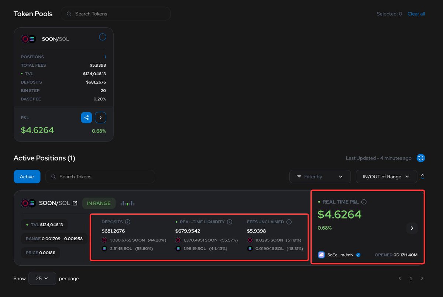Open SOON/SOL pool card arrow button
The height and width of the screenshot is (297, 443).
pyautogui.click(x=100, y=118)
